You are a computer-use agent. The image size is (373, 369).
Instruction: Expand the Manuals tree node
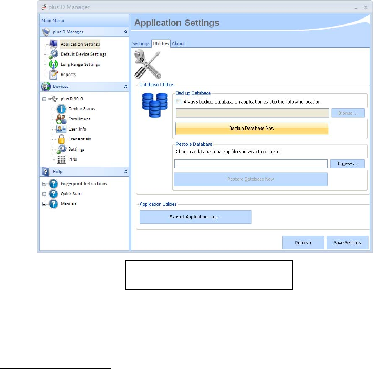click(44, 204)
